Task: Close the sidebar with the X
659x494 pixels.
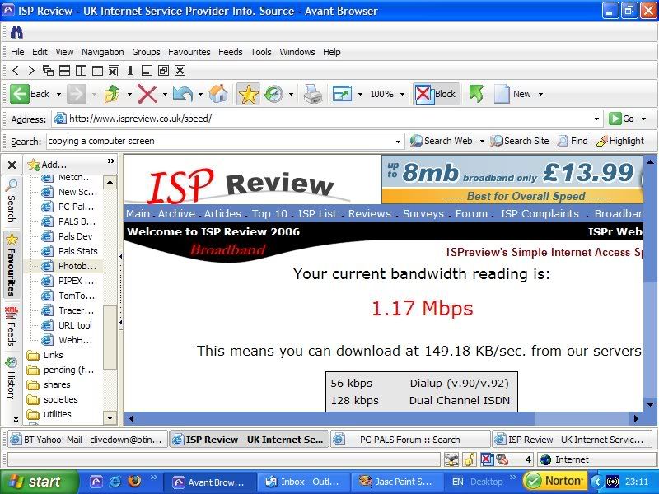Action: 12,165
